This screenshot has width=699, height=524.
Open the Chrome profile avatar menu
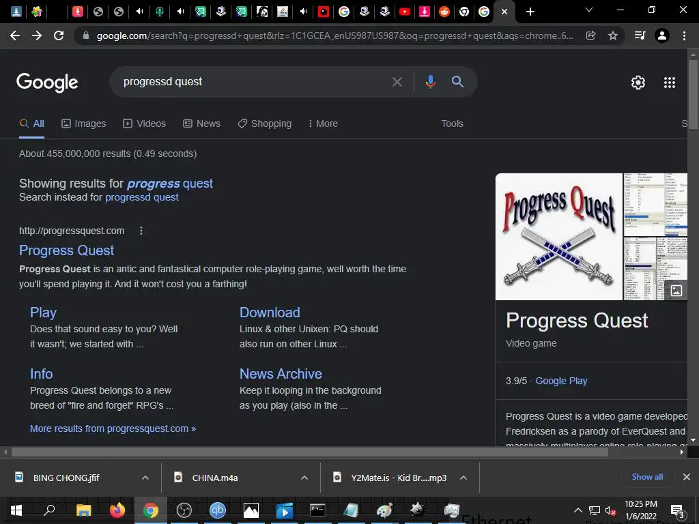tap(662, 35)
